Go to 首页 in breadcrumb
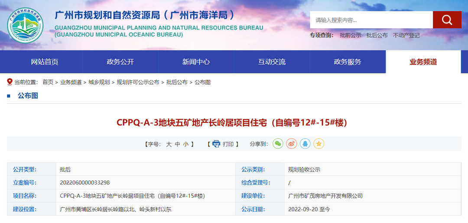The image size is (468, 223). click(48, 82)
